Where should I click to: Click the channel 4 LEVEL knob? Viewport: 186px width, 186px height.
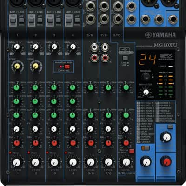(73, 162)
